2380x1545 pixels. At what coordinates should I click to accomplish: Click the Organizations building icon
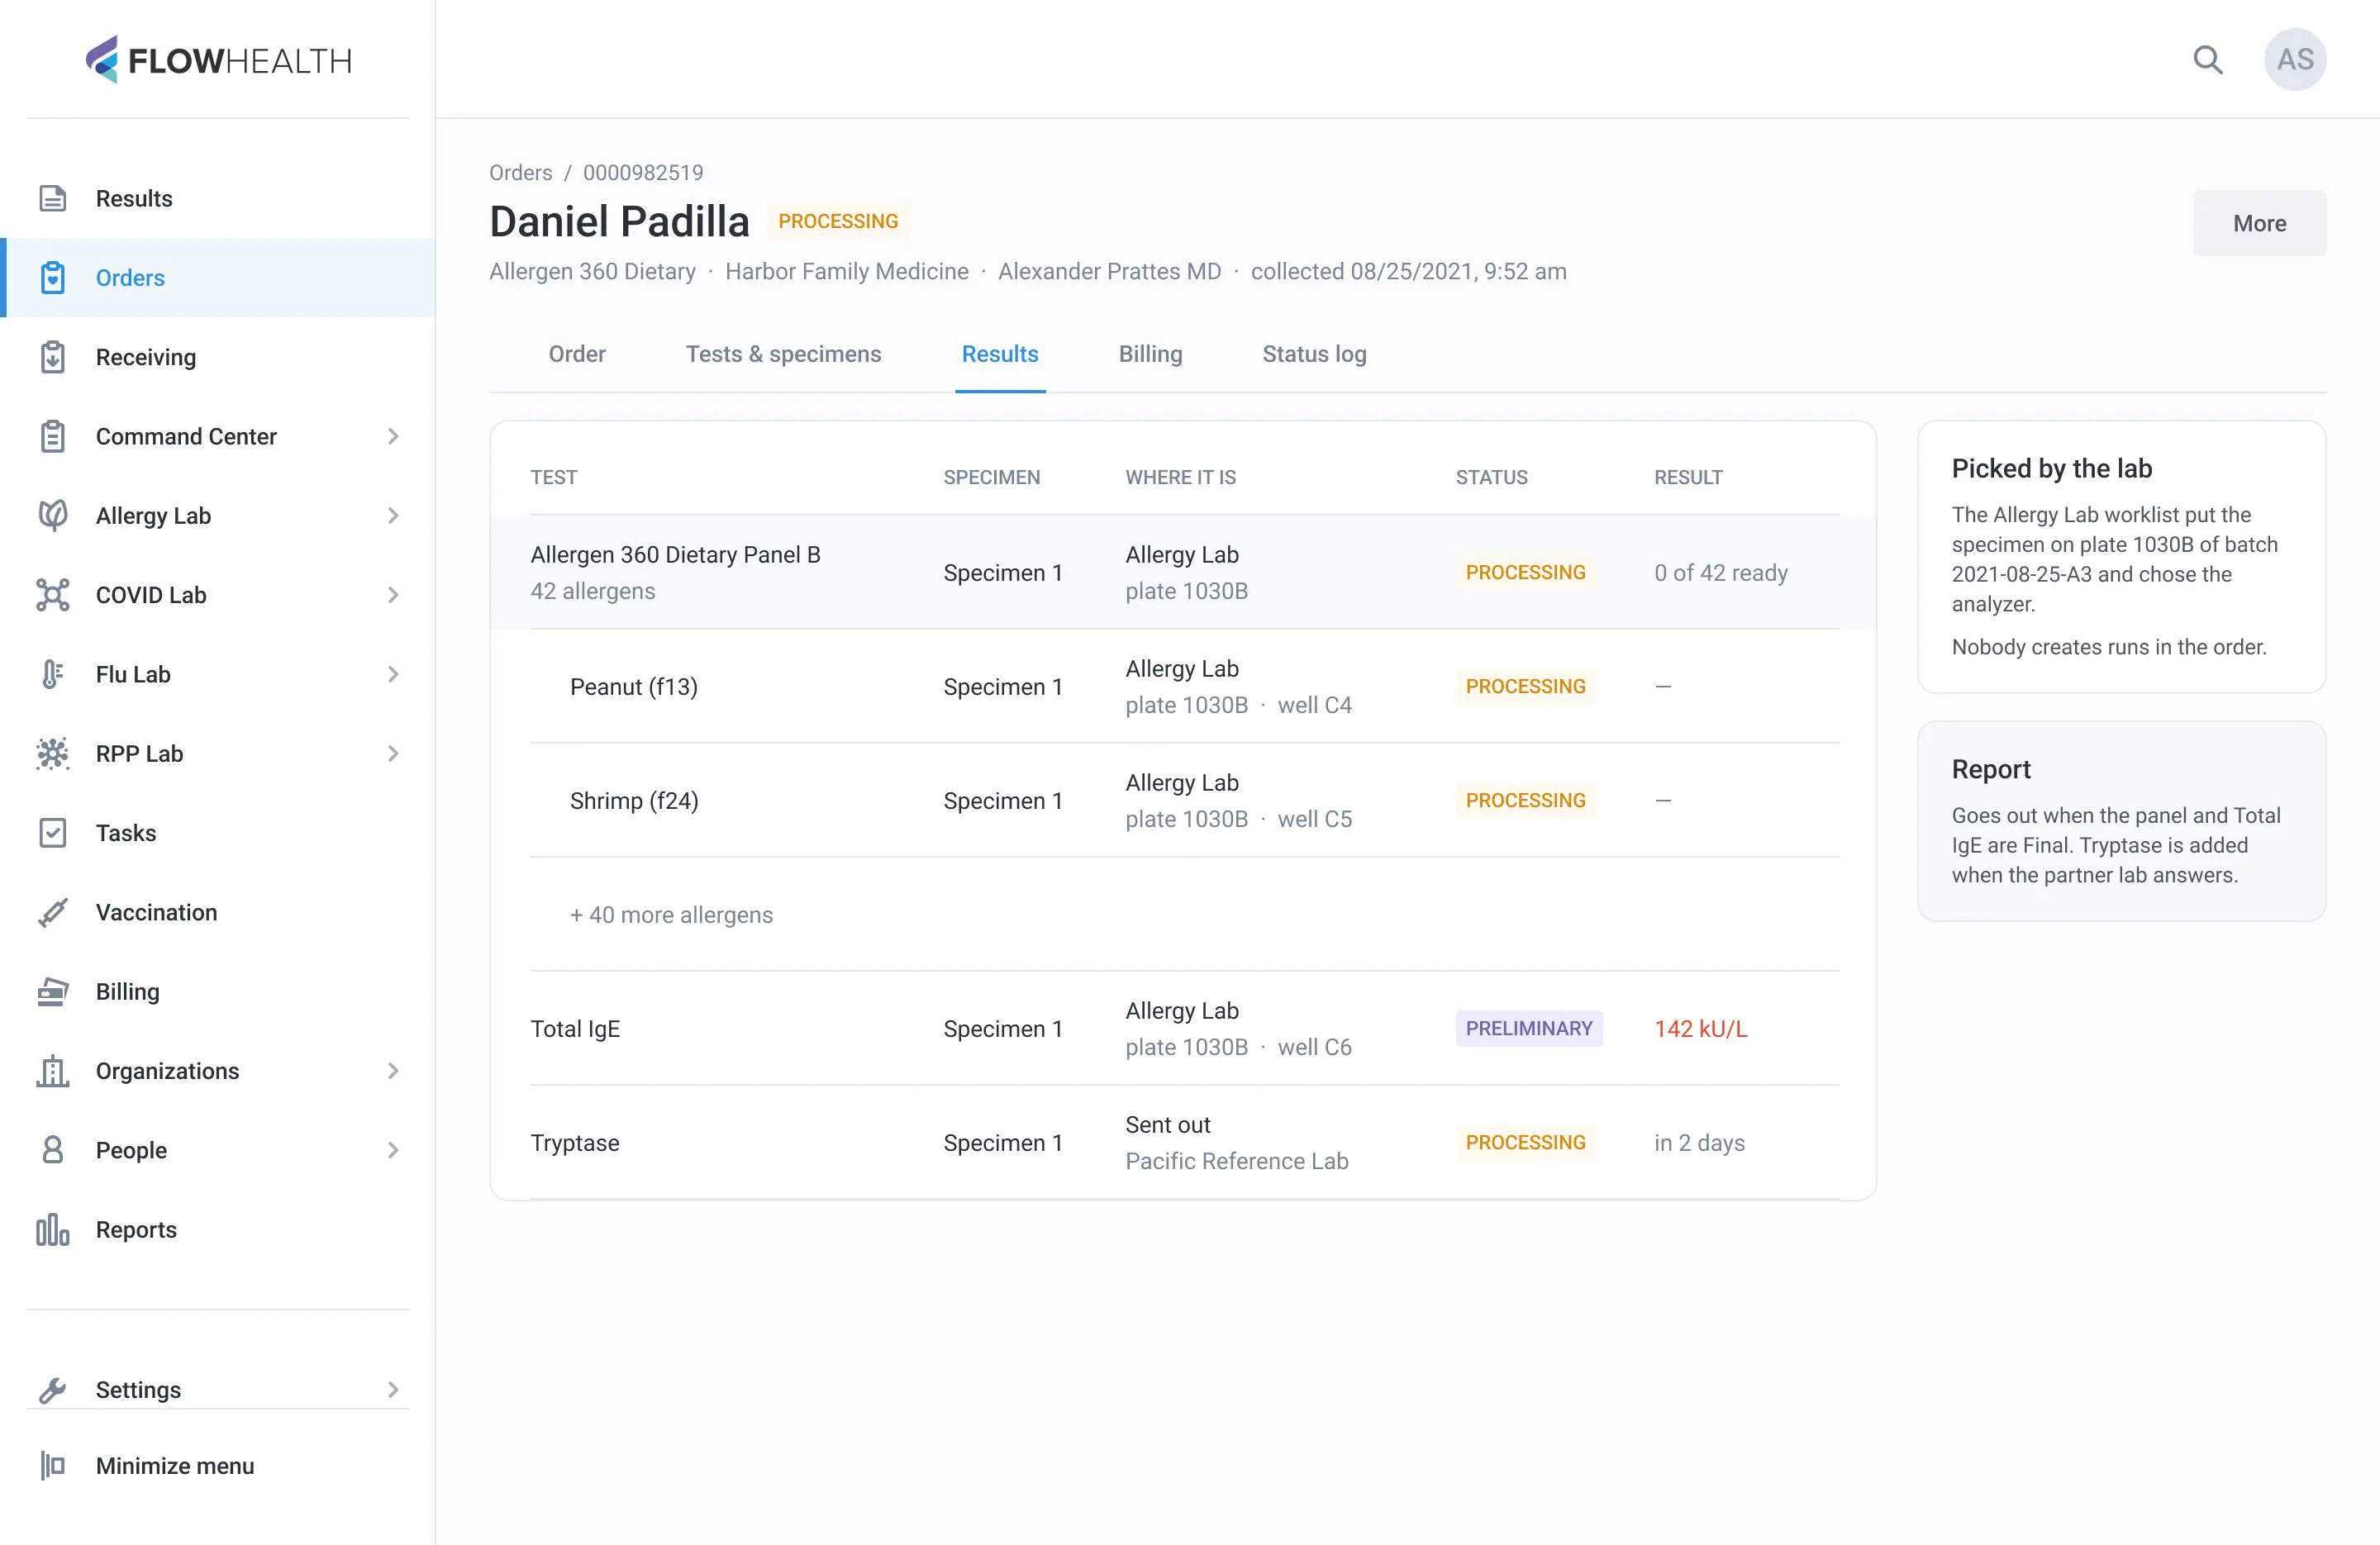click(53, 1070)
